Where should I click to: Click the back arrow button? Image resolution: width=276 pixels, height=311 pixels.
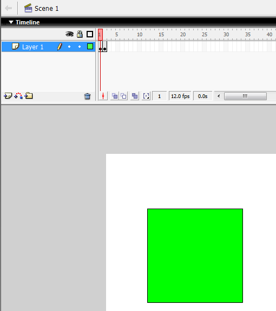point(9,8)
